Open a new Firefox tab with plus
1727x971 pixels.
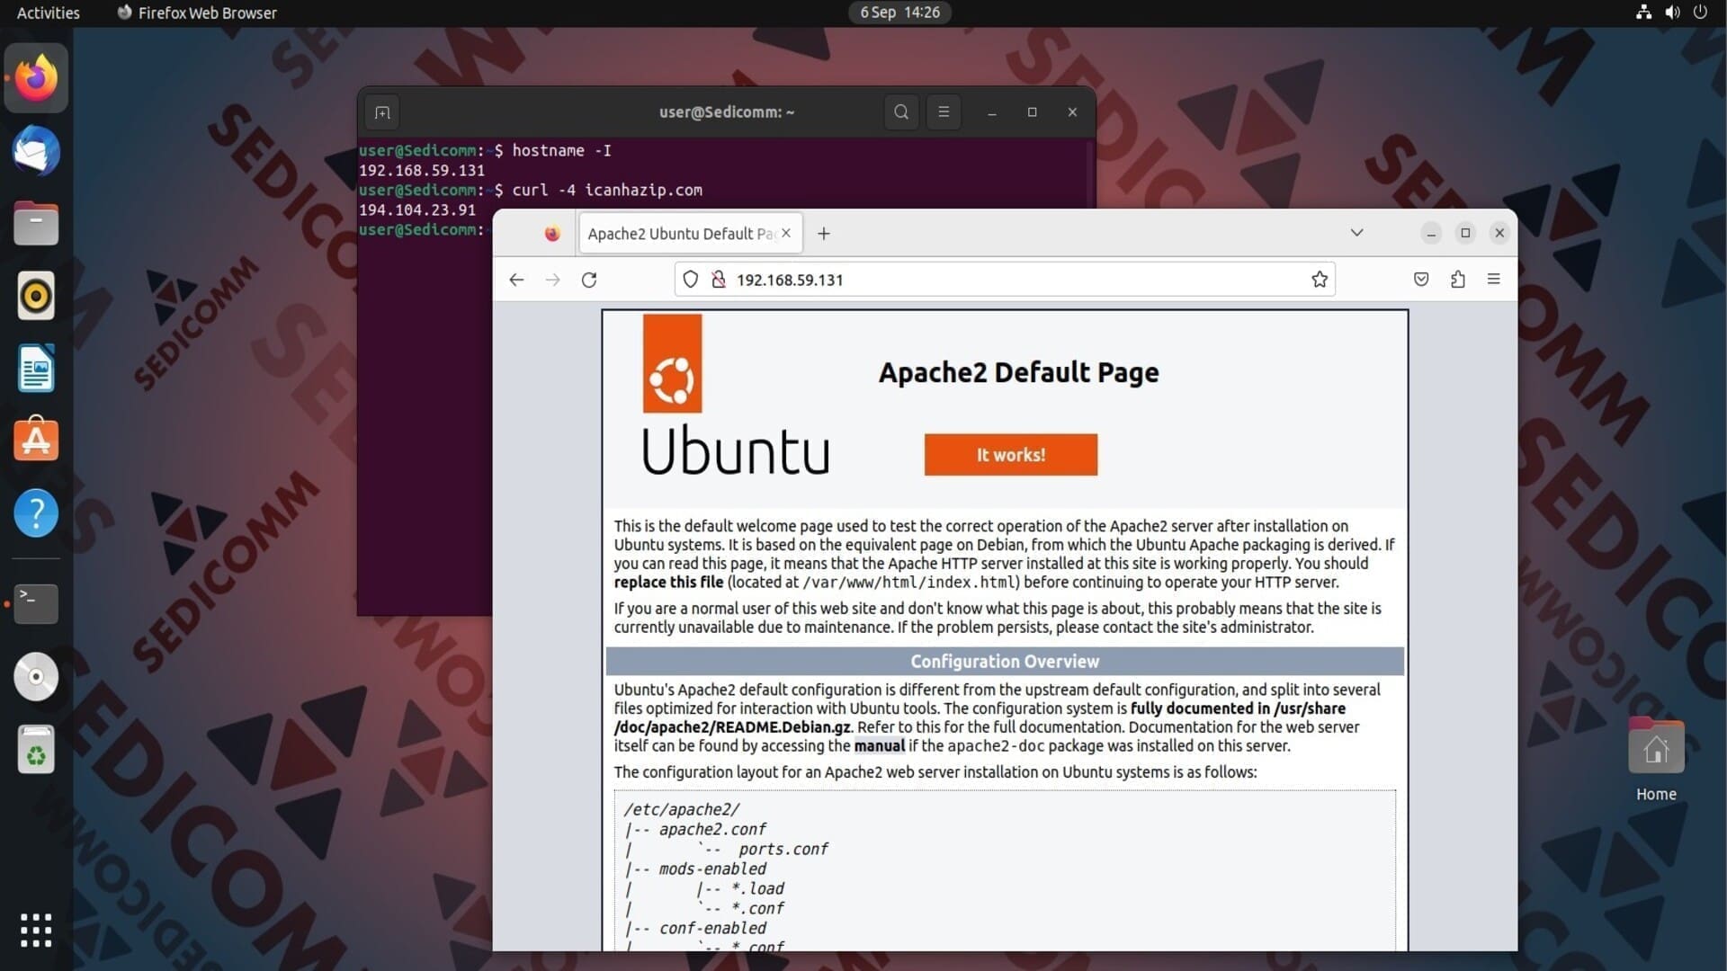point(824,234)
